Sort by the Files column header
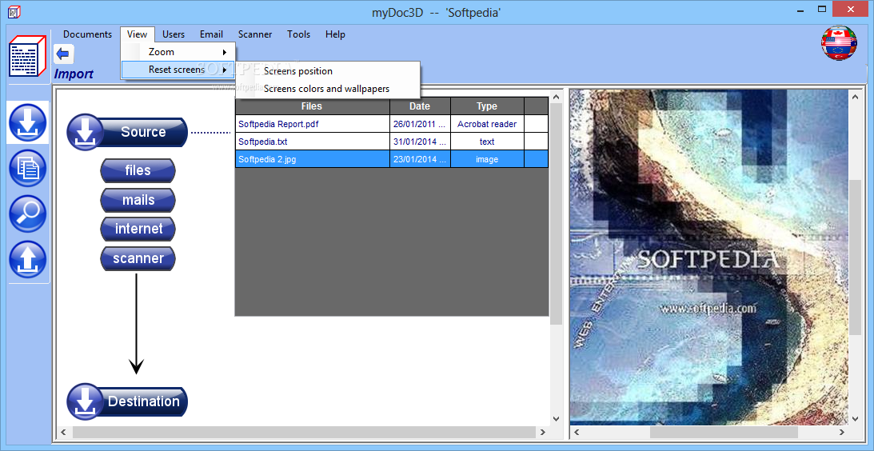874x451 pixels. tap(312, 106)
